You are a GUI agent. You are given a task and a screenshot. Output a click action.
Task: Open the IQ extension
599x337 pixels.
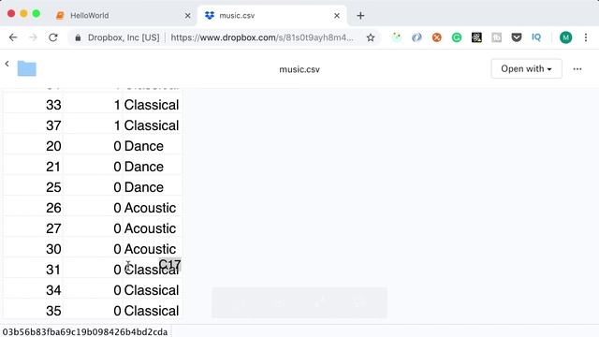tap(536, 37)
